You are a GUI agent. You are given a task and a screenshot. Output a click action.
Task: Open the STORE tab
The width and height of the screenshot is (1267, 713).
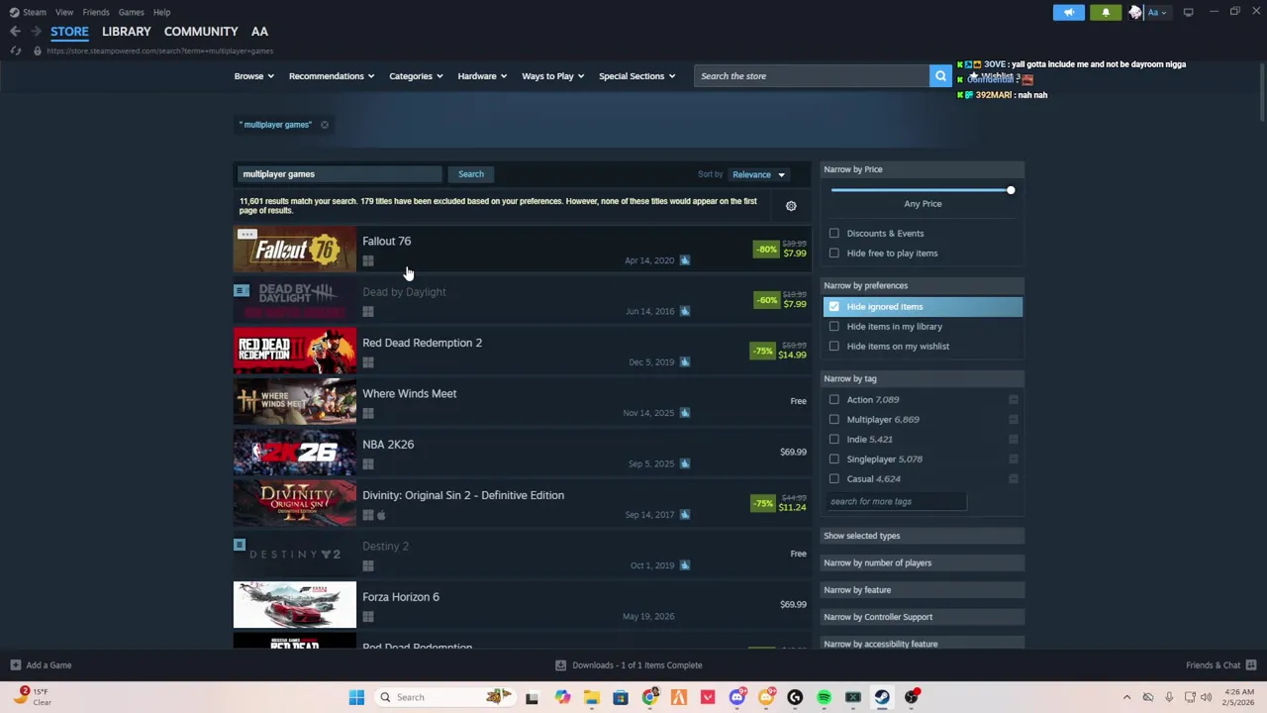[69, 32]
